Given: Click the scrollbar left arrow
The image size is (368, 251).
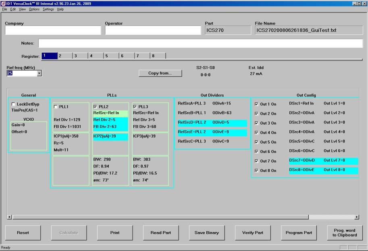Looking at the screenshot, I should tap(10, 217).
